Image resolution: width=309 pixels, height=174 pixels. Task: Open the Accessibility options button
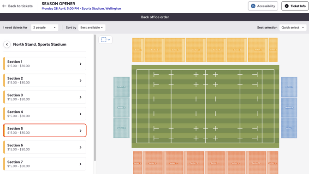point(263,6)
